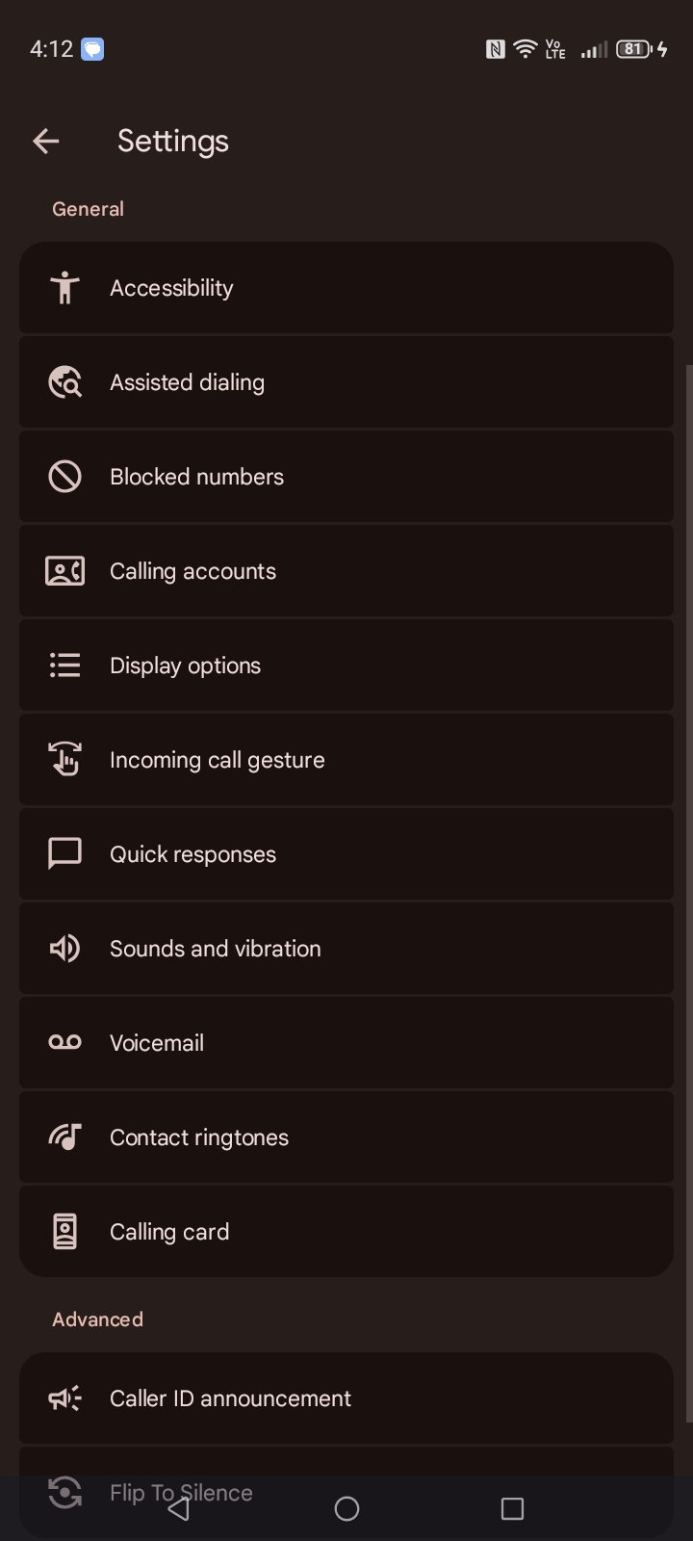Go to Assisted dialing settings

click(x=346, y=382)
